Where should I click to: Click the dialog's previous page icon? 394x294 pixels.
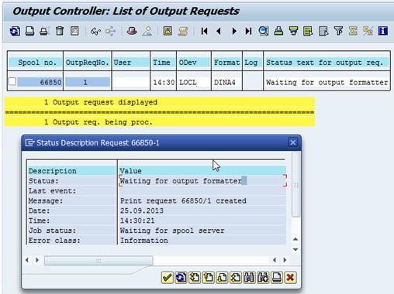208,278
